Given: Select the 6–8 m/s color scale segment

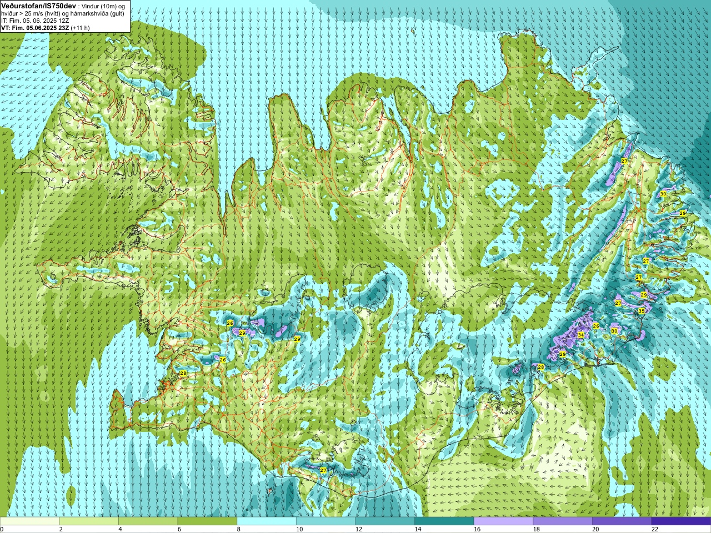Looking at the screenshot, I should tap(207, 521).
